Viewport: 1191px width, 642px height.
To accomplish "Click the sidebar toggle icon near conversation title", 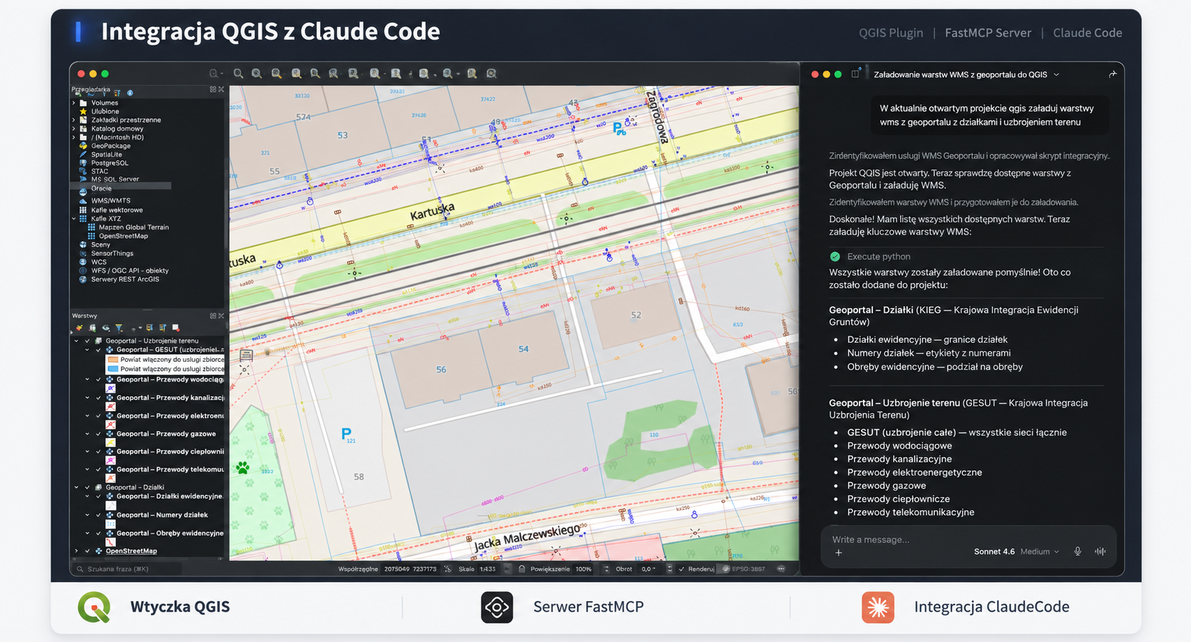I will point(855,74).
